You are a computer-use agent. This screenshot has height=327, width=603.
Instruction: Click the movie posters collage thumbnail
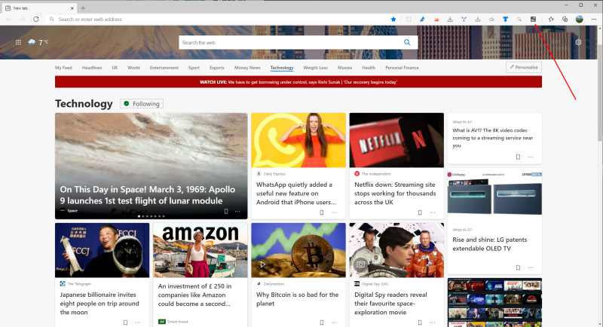click(494, 302)
